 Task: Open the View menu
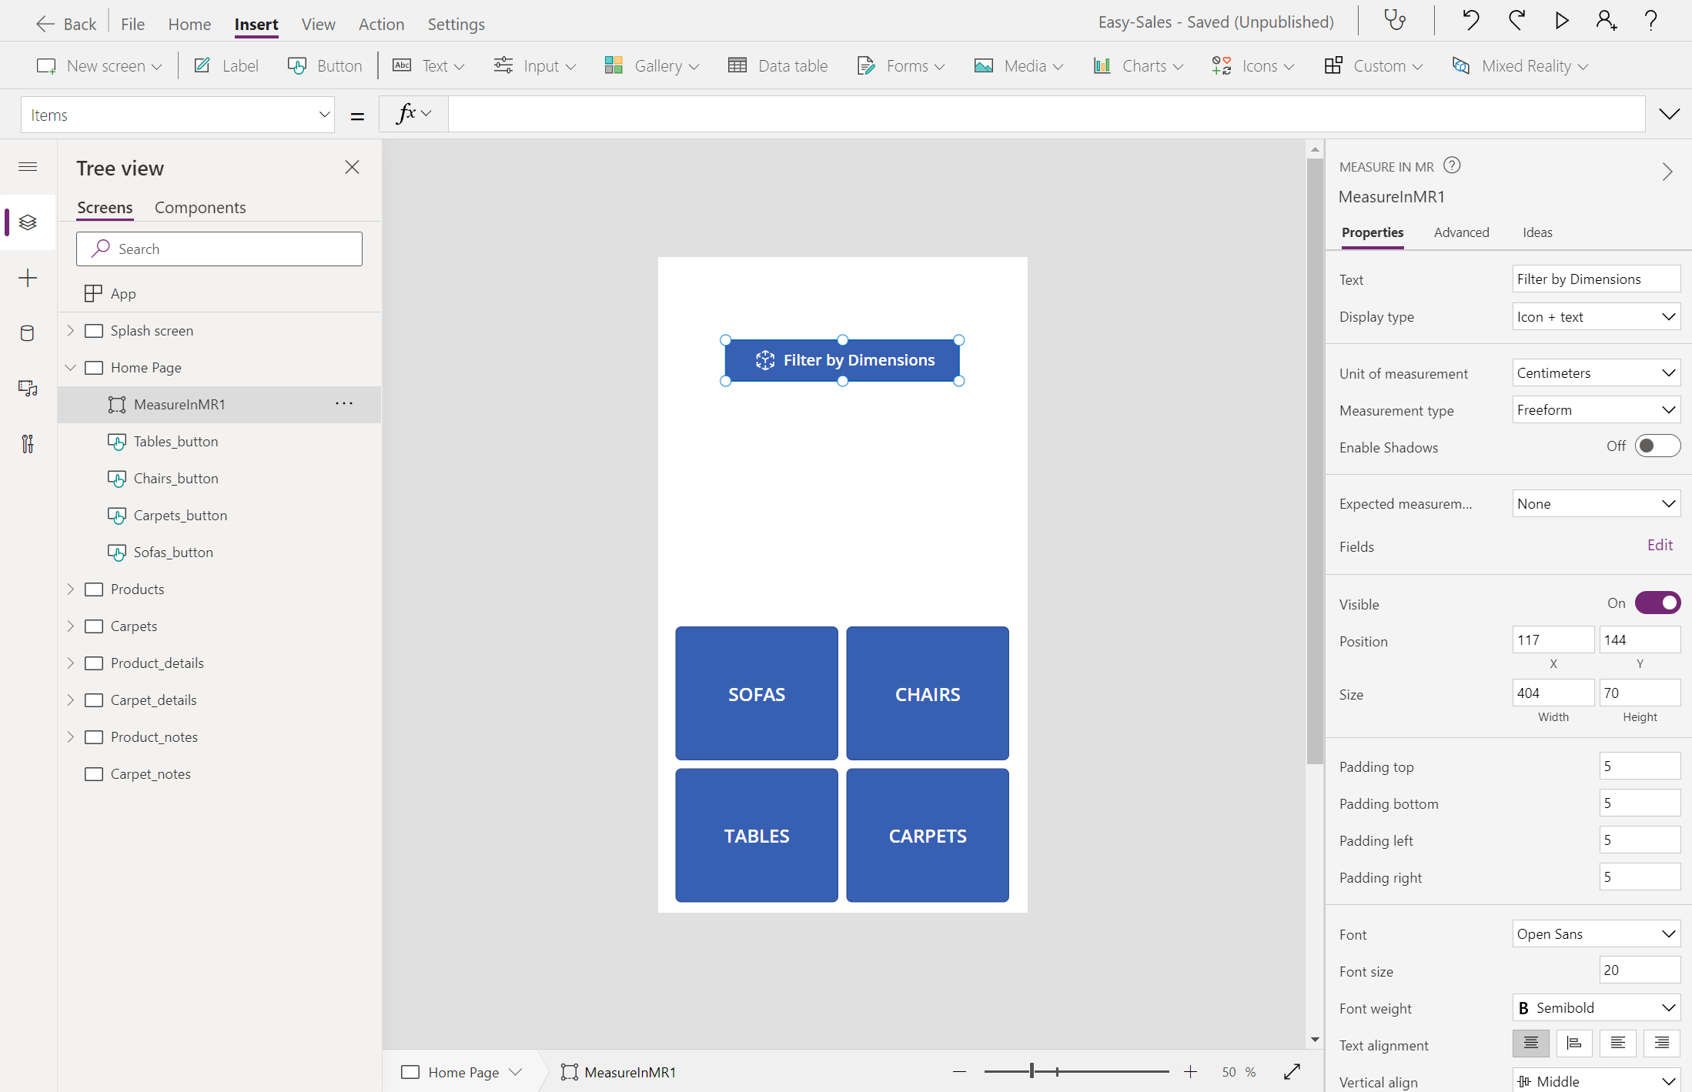[x=318, y=24]
